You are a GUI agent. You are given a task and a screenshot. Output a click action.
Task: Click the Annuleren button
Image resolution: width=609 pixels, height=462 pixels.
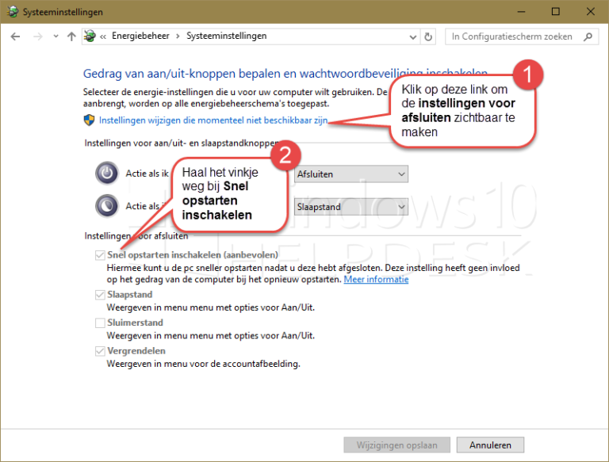490,445
